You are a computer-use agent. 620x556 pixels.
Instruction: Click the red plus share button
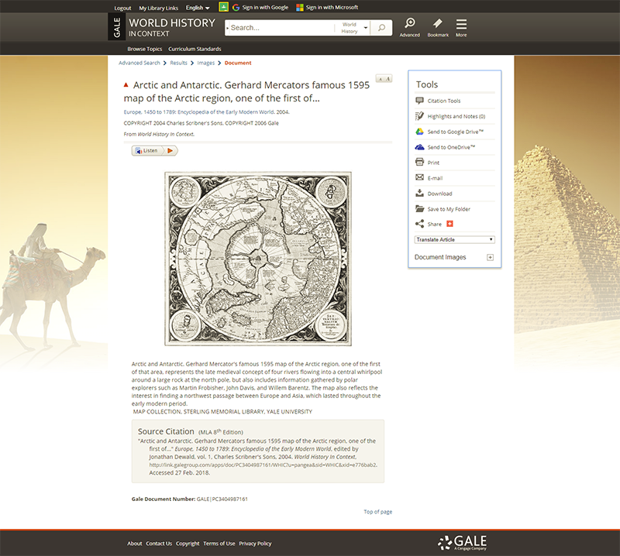[449, 224]
